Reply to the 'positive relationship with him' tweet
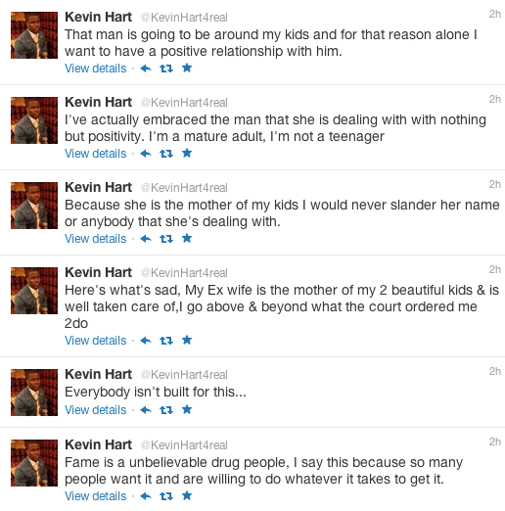 point(146,69)
